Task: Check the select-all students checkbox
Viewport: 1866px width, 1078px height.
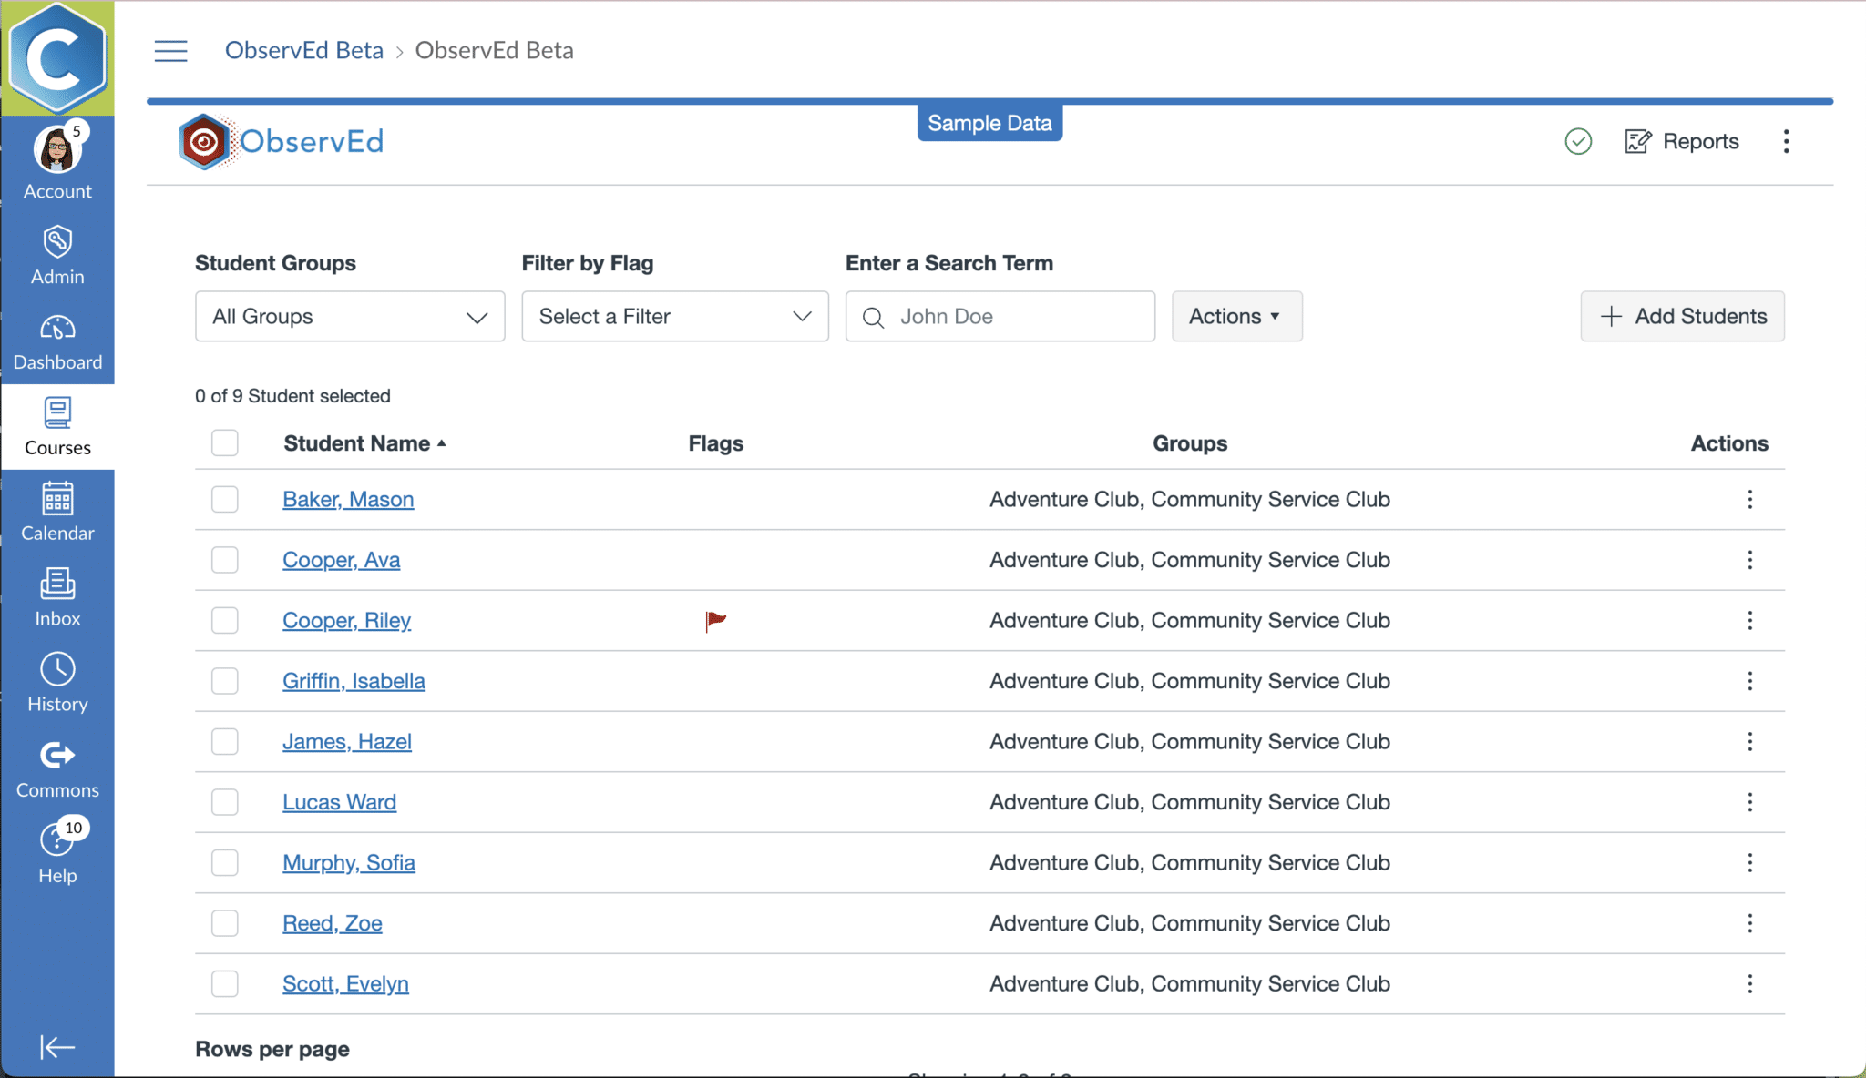Action: click(x=224, y=443)
